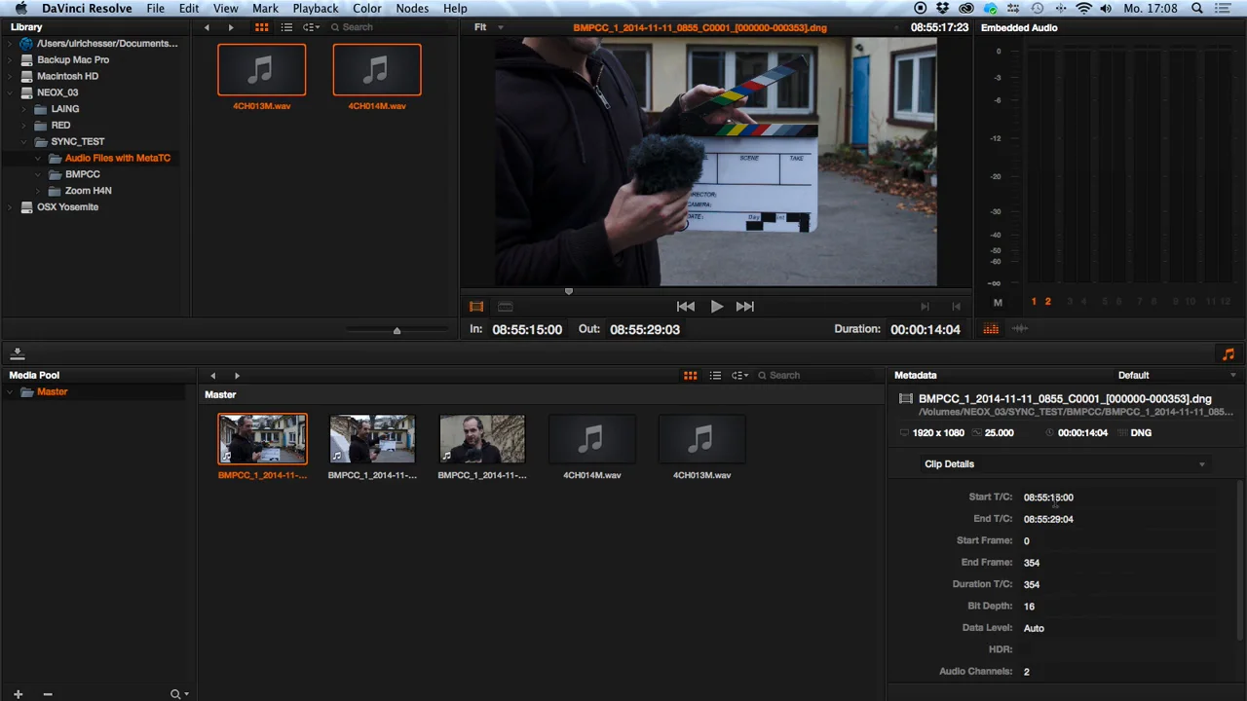
Task: Click the viewer timecode 08:55:17:23
Action: point(939,27)
